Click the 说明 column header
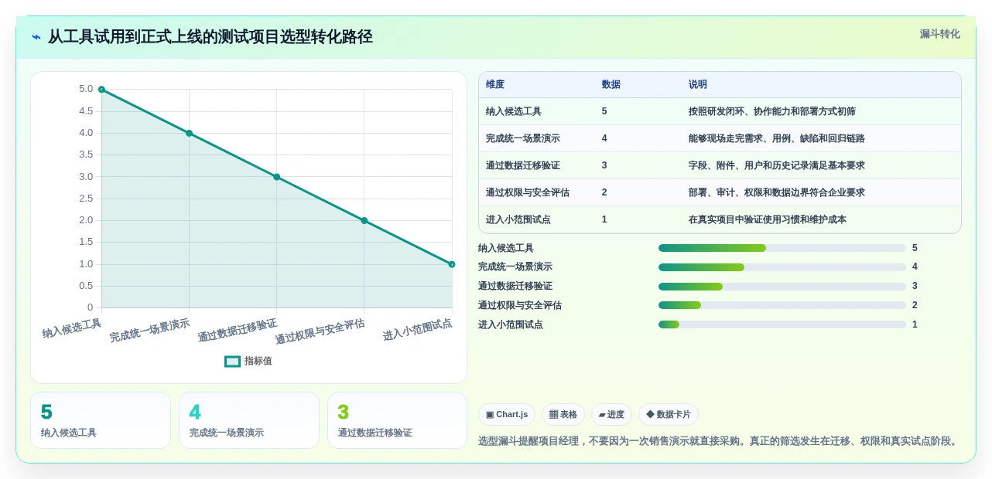This screenshot has height=479, width=992. (698, 84)
